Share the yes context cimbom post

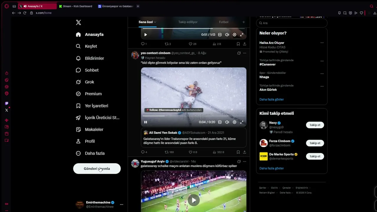coord(244,152)
